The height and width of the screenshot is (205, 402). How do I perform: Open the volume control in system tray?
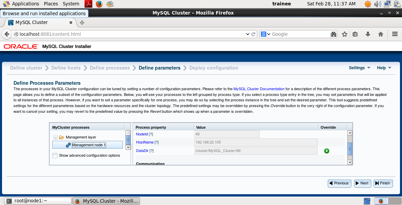[x=378, y=4]
